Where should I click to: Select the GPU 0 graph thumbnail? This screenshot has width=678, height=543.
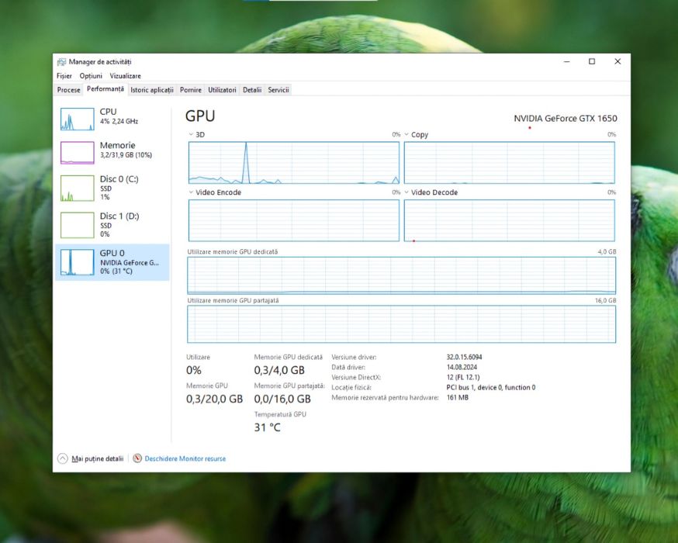point(78,262)
